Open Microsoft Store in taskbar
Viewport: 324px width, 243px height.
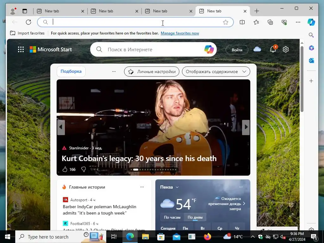click(161, 237)
